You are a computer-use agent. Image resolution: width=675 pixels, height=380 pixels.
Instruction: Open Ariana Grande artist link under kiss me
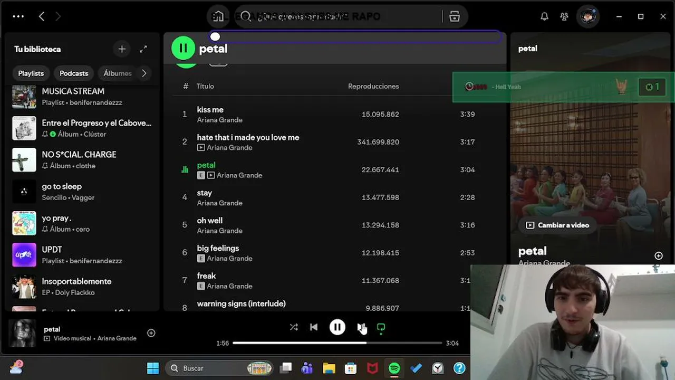(x=220, y=120)
